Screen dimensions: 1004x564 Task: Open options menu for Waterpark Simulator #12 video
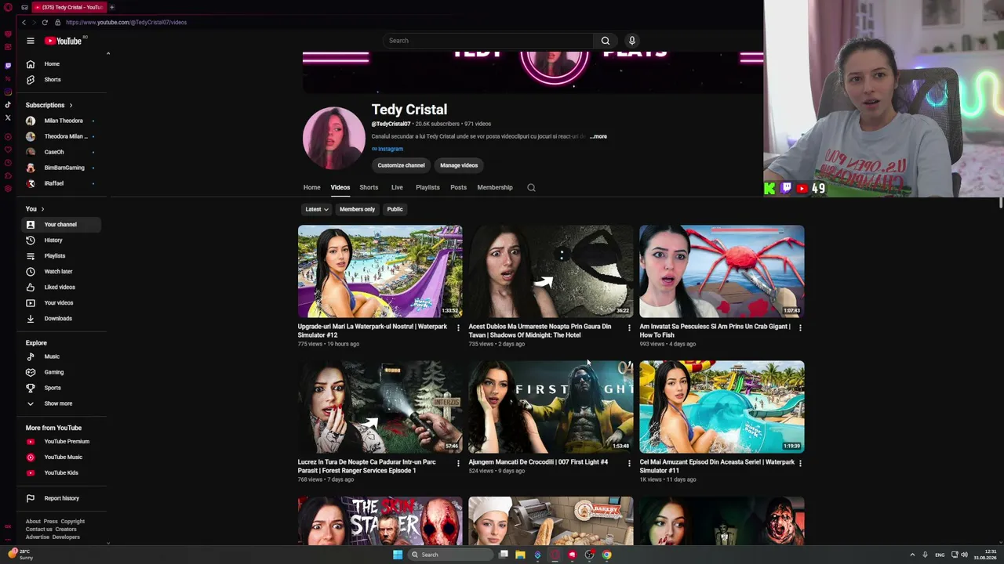(x=458, y=327)
